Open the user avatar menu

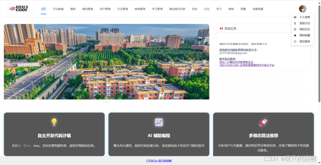coord(303,9)
